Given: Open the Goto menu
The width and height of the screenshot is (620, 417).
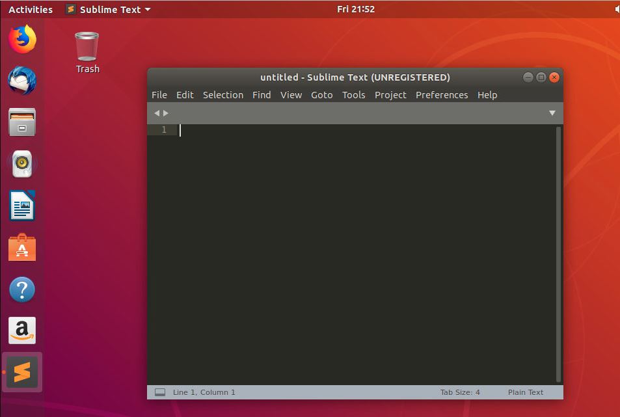Looking at the screenshot, I should click(322, 95).
